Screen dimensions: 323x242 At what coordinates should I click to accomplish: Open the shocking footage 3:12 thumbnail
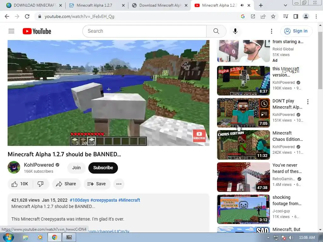(244, 209)
